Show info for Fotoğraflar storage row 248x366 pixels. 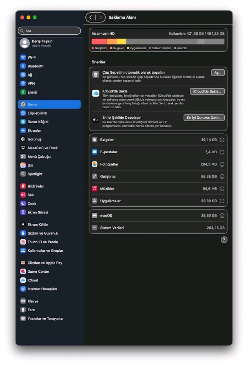222,164
